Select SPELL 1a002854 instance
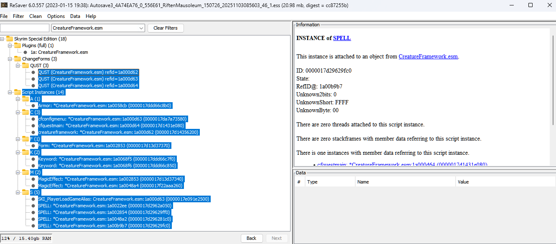 105,212
